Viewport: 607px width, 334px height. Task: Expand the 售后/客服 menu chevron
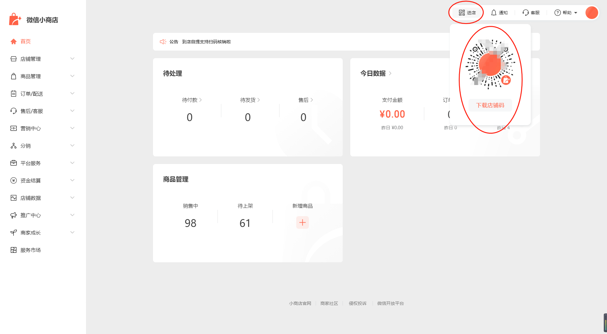(72, 111)
